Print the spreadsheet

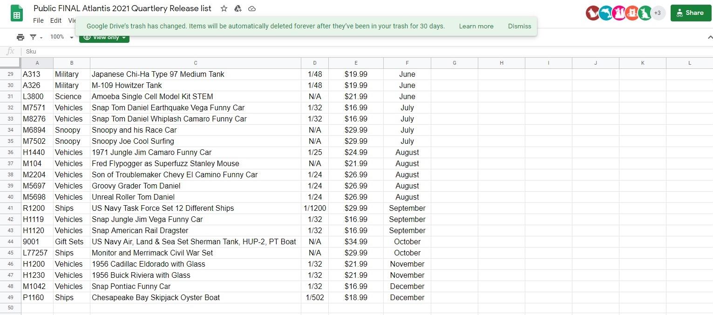20,37
